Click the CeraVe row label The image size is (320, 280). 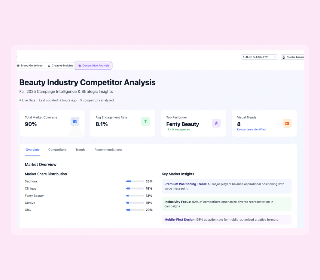coord(30,203)
